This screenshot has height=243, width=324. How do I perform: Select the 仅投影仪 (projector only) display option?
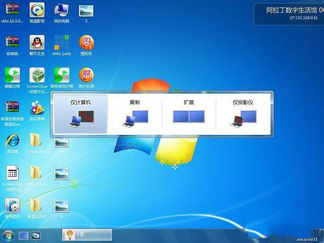pos(243,114)
